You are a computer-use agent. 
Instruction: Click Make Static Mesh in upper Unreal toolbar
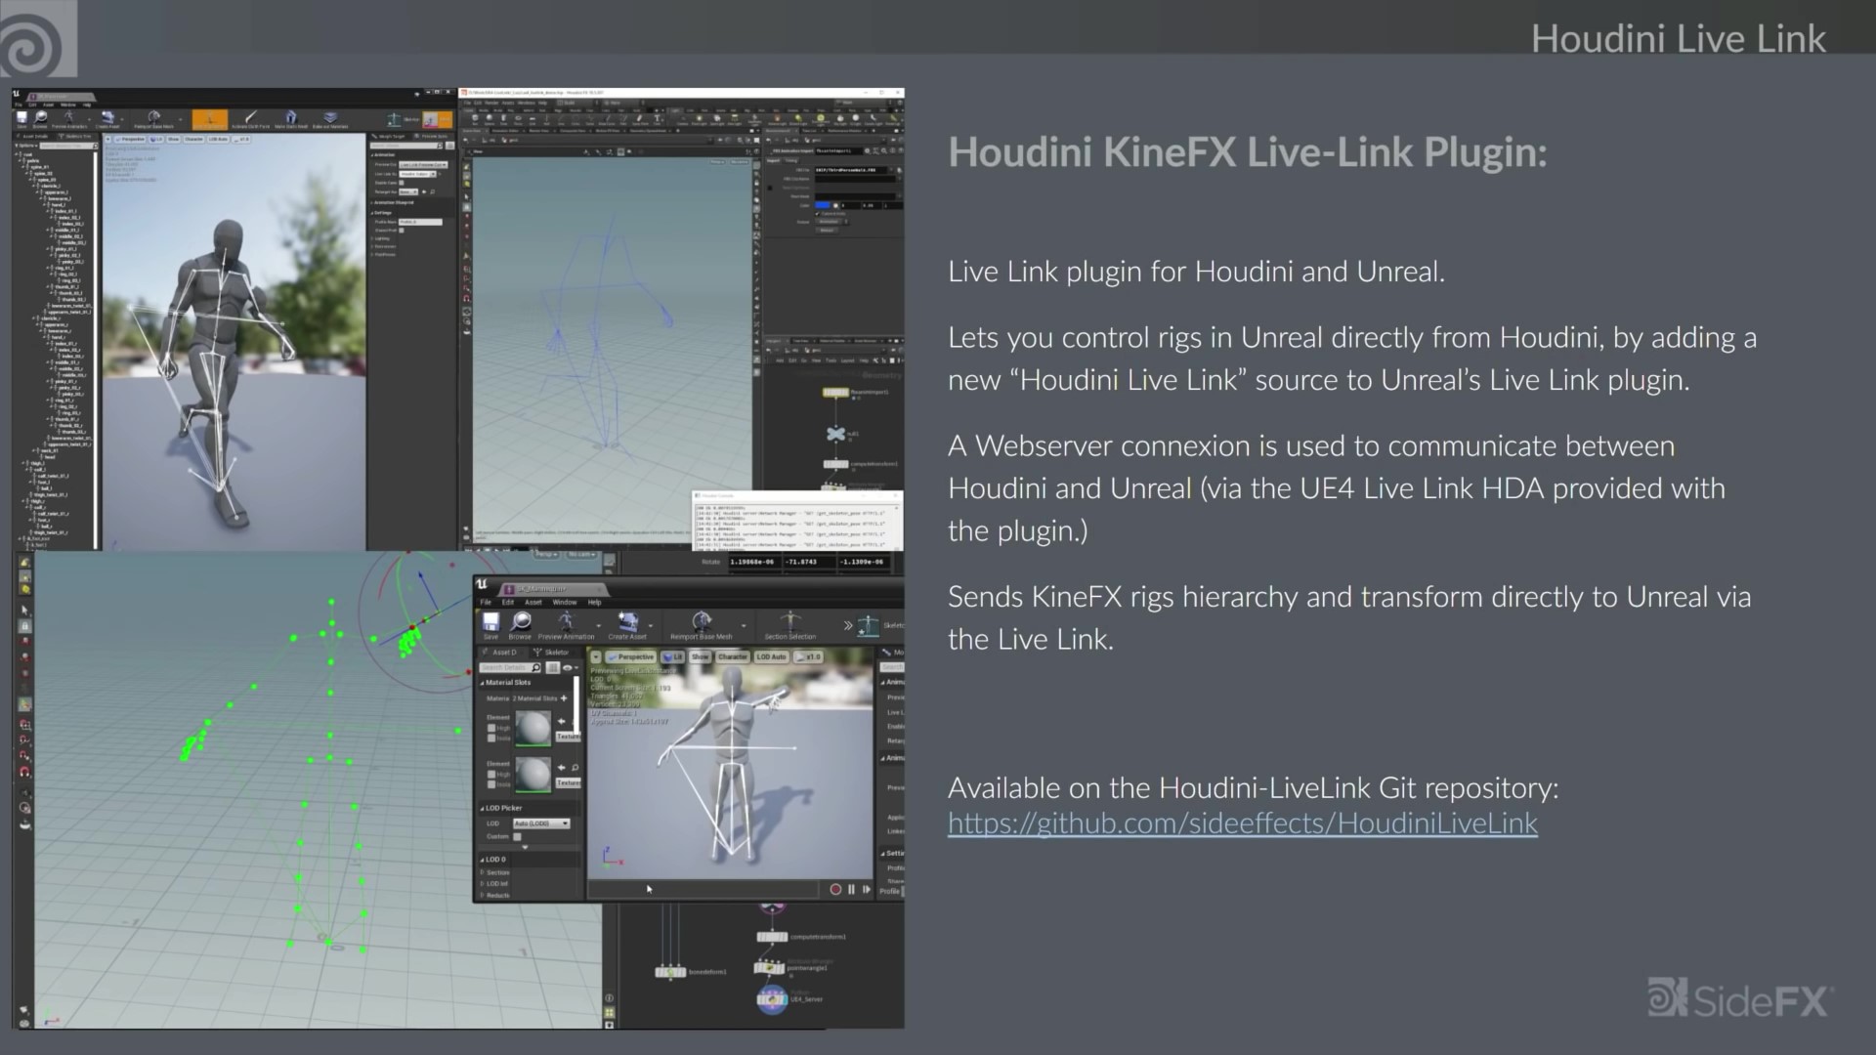pyautogui.click(x=290, y=120)
